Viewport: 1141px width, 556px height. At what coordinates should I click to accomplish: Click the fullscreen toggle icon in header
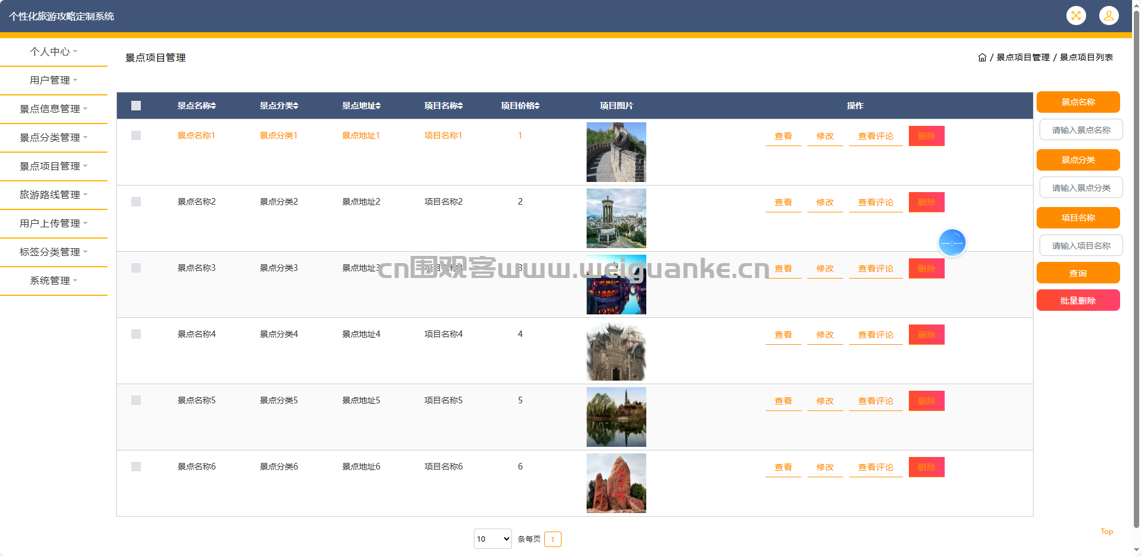coord(1075,16)
